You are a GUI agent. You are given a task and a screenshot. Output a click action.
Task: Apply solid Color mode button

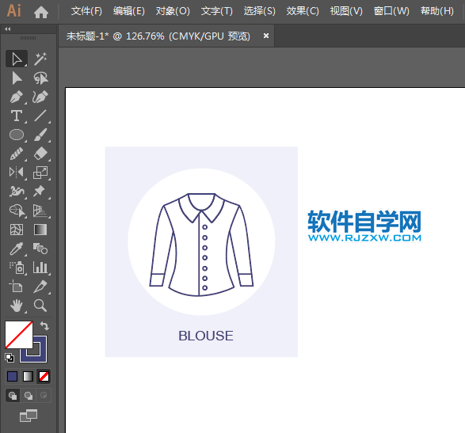tap(12, 376)
